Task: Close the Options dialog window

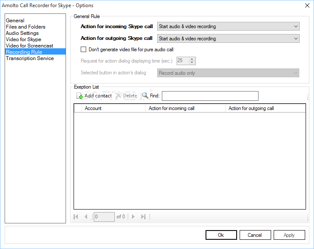Action: click(307, 5)
